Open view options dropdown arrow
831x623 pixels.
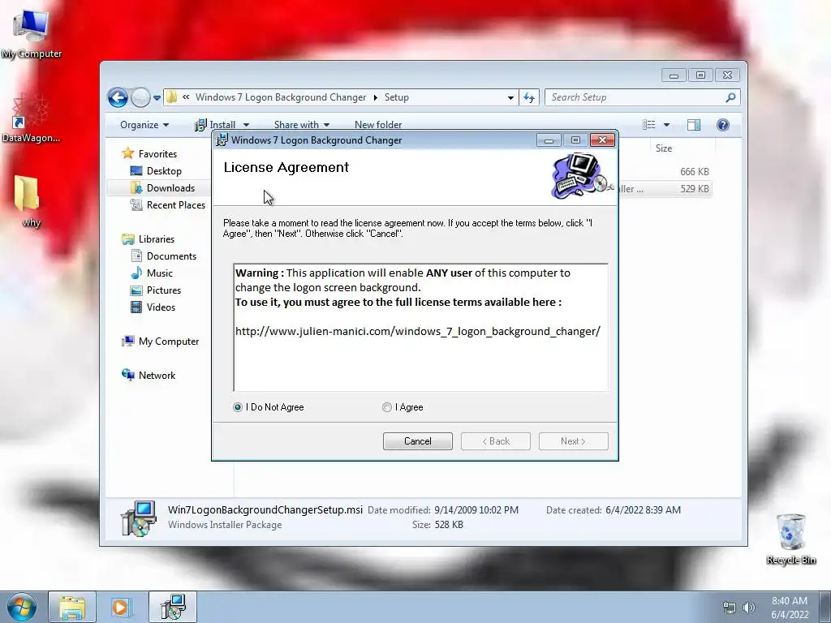tap(667, 125)
